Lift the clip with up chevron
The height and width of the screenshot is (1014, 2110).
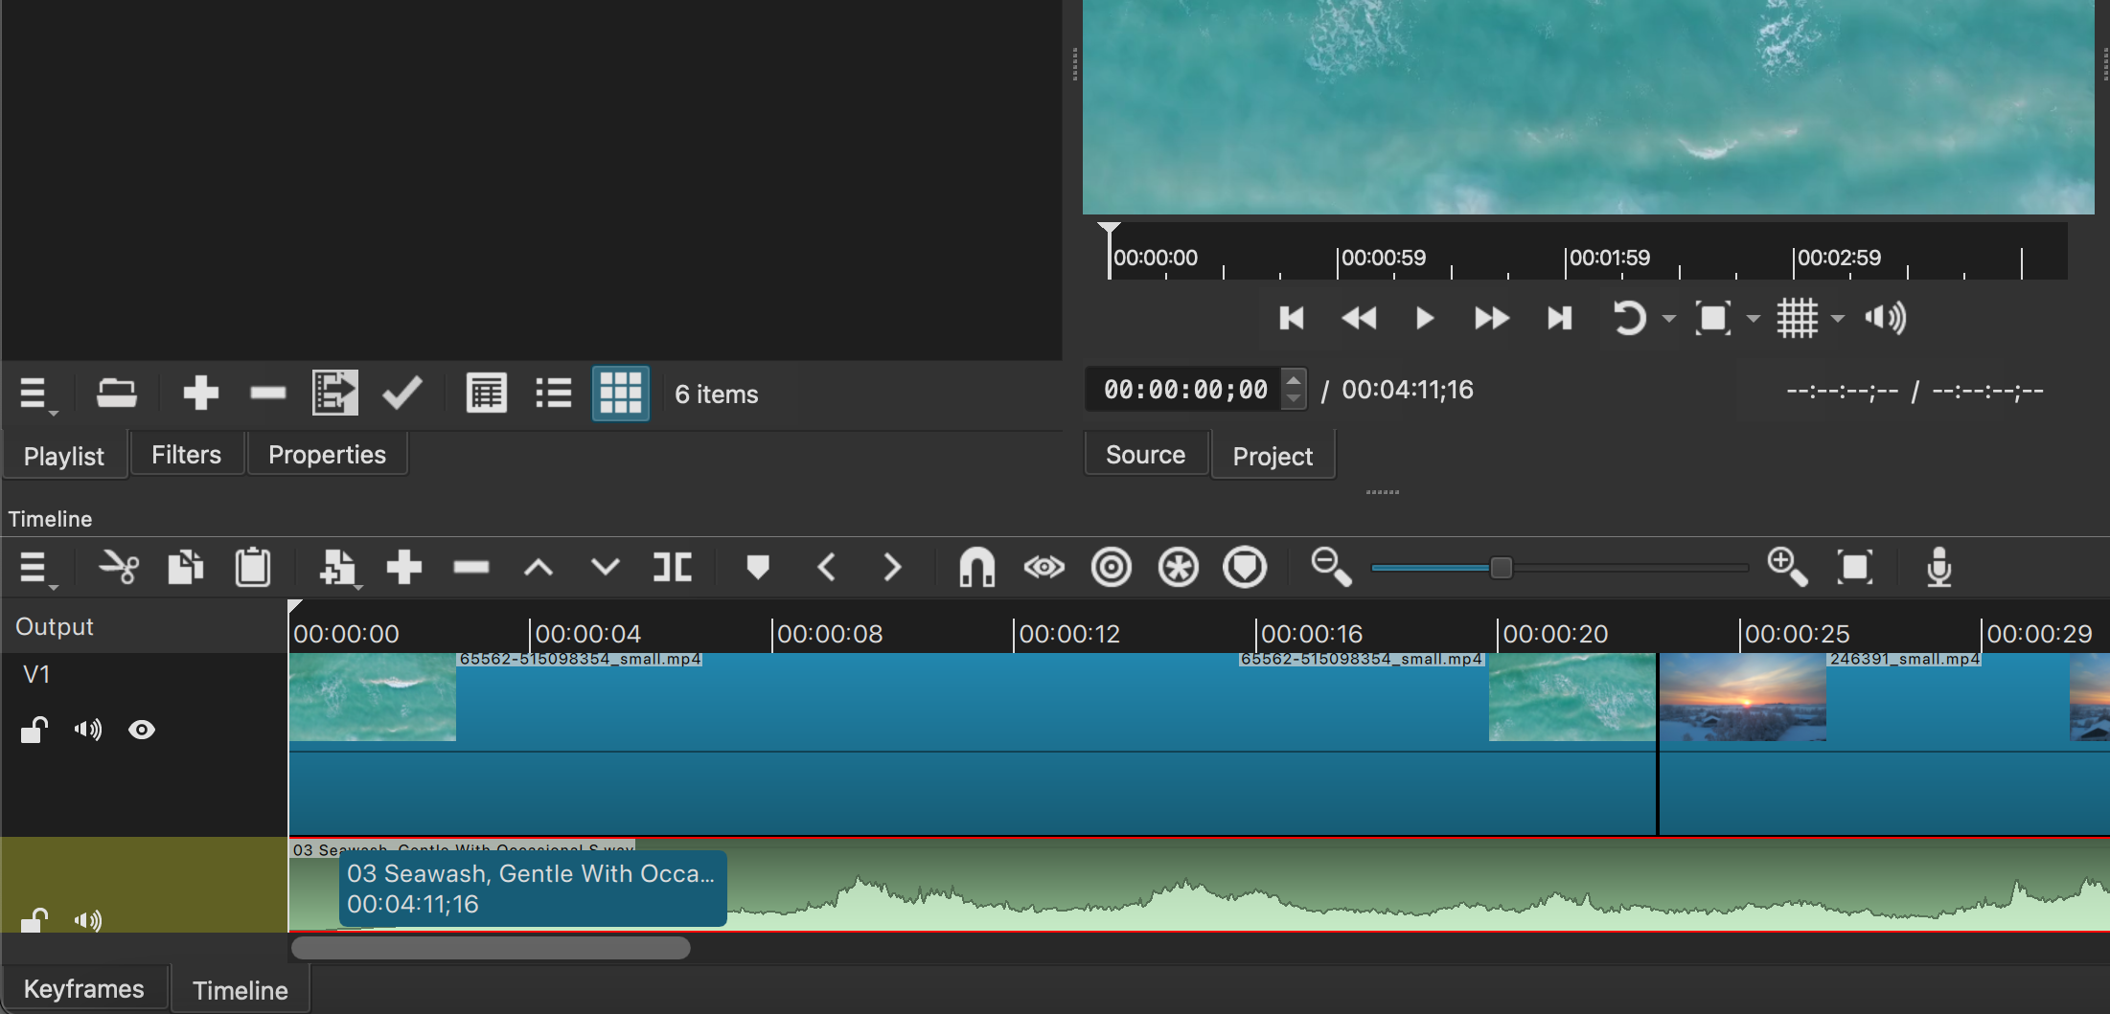[x=539, y=568]
